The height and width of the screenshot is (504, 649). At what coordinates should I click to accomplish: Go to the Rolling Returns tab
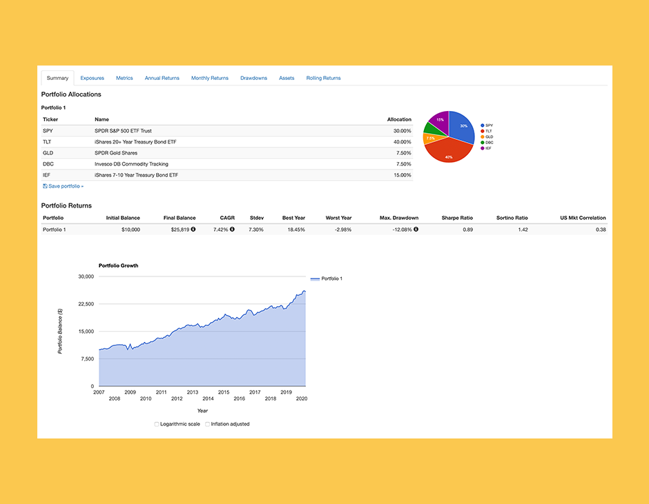(x=323, y=78)
